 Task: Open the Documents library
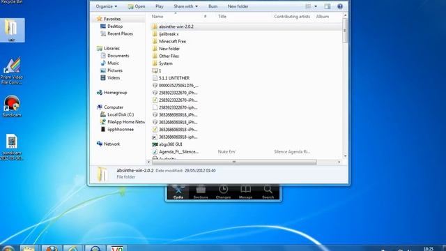pos(118,56)
